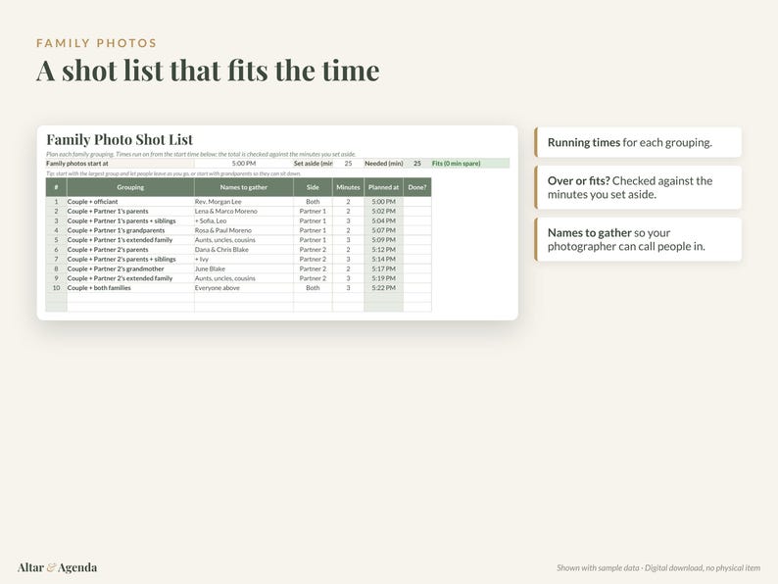The image size is (778, 584).
Task: Select the 'Rev. Morgan Lee' names cell
Action: pyautogui.click(x=244, y=202)
